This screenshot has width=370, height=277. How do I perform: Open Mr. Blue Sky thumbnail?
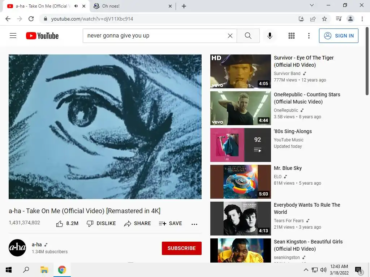(240, 182)
